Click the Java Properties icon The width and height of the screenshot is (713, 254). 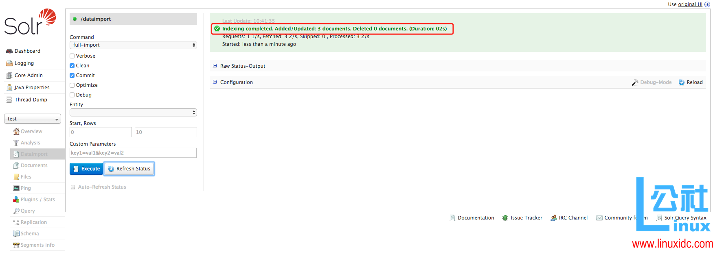click(9, 88)
